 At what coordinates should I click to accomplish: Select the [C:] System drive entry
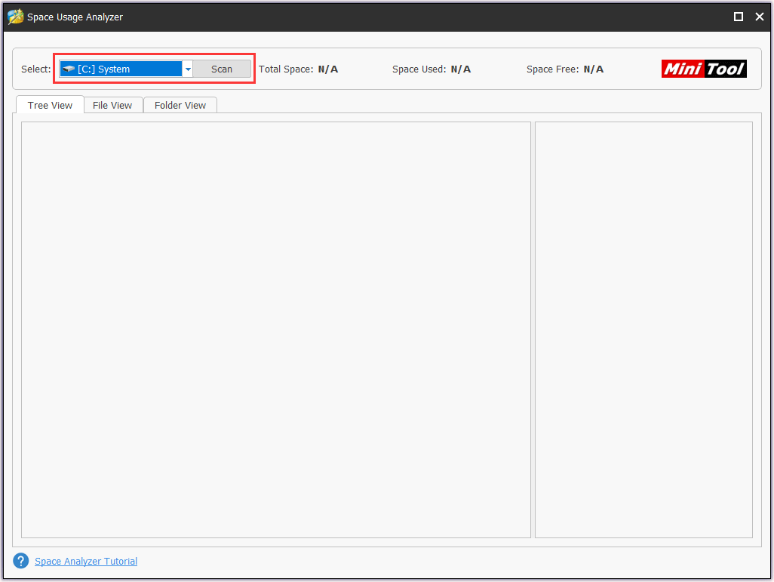(121, 69)
